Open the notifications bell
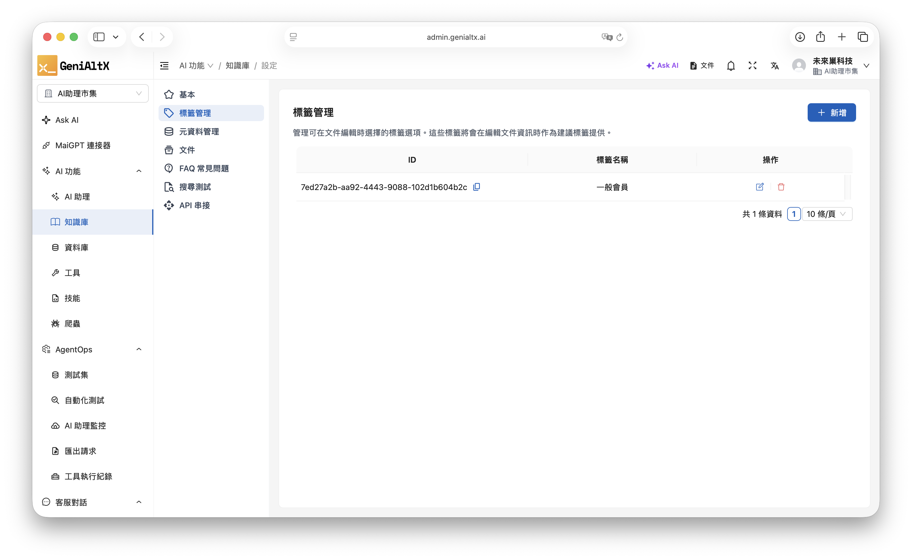This screenshot has width=912, height=560. click(731, 65)
